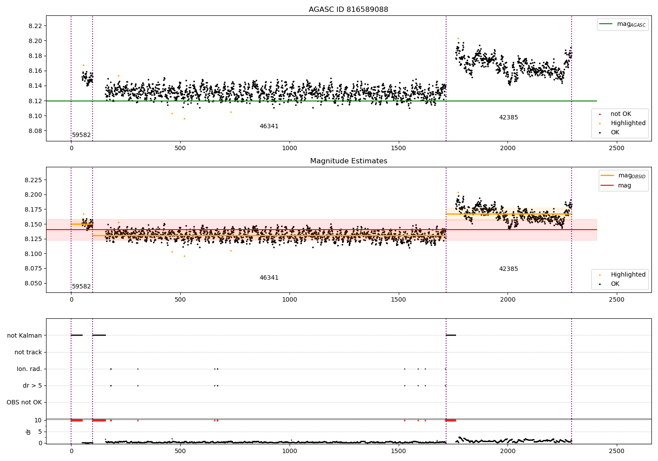
Task: Click the 8.12 y-axis tick label
Action: click(x=35, y=101)
